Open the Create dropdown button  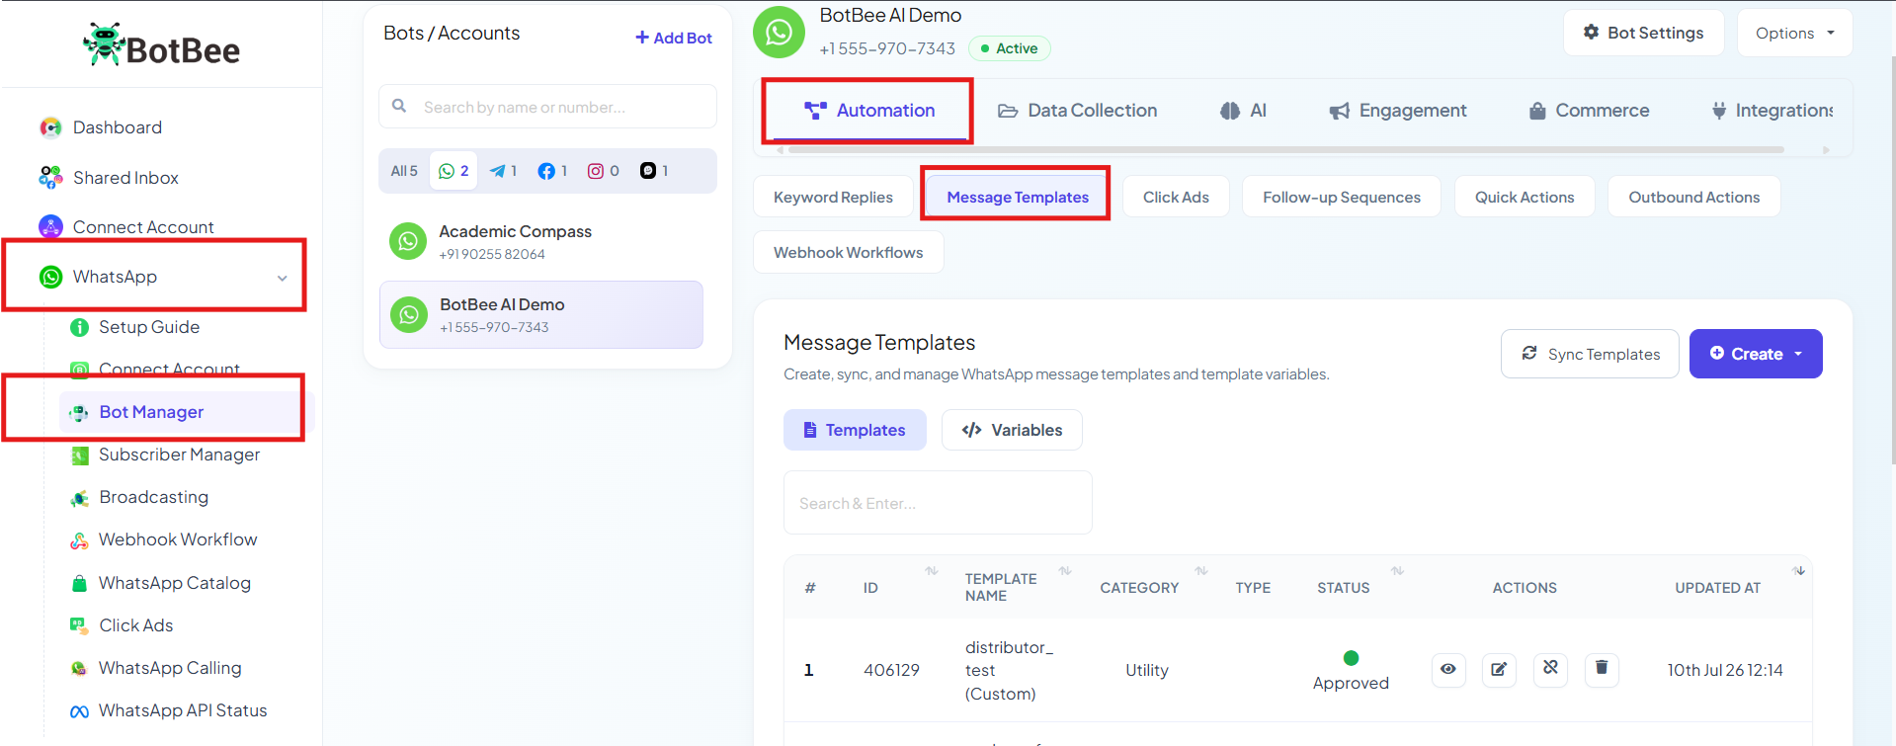tap(1756, 354)
